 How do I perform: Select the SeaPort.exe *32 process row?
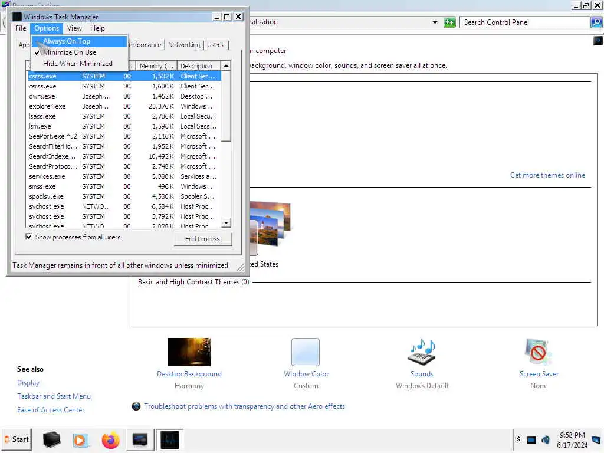click(124, 136)
